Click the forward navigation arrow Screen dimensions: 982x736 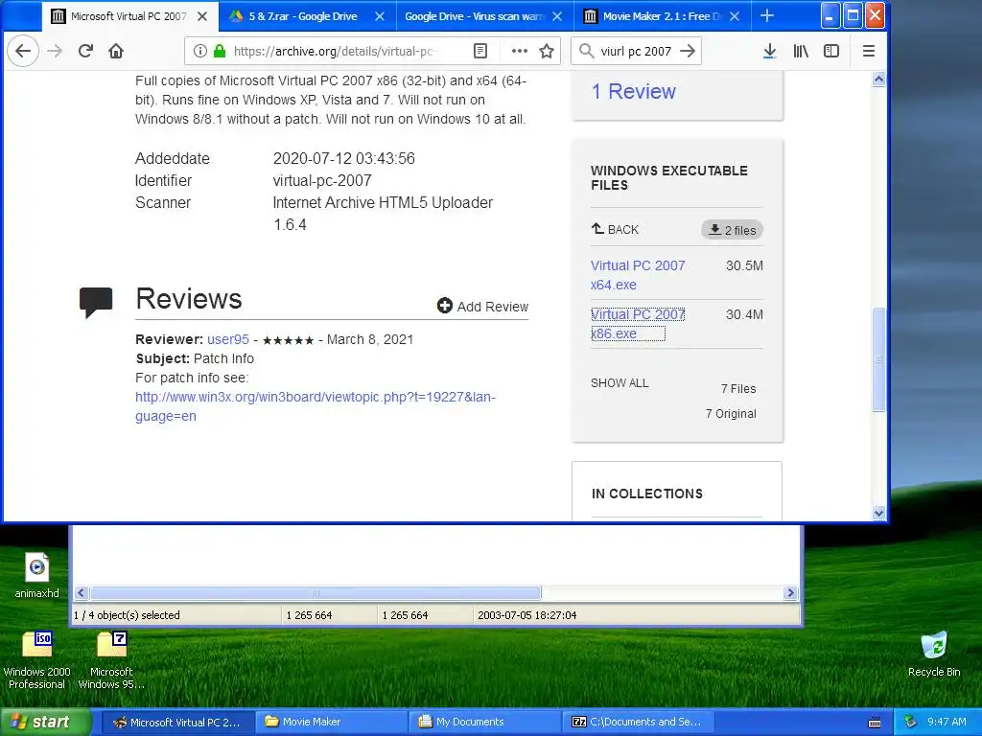tap(55, 51)
